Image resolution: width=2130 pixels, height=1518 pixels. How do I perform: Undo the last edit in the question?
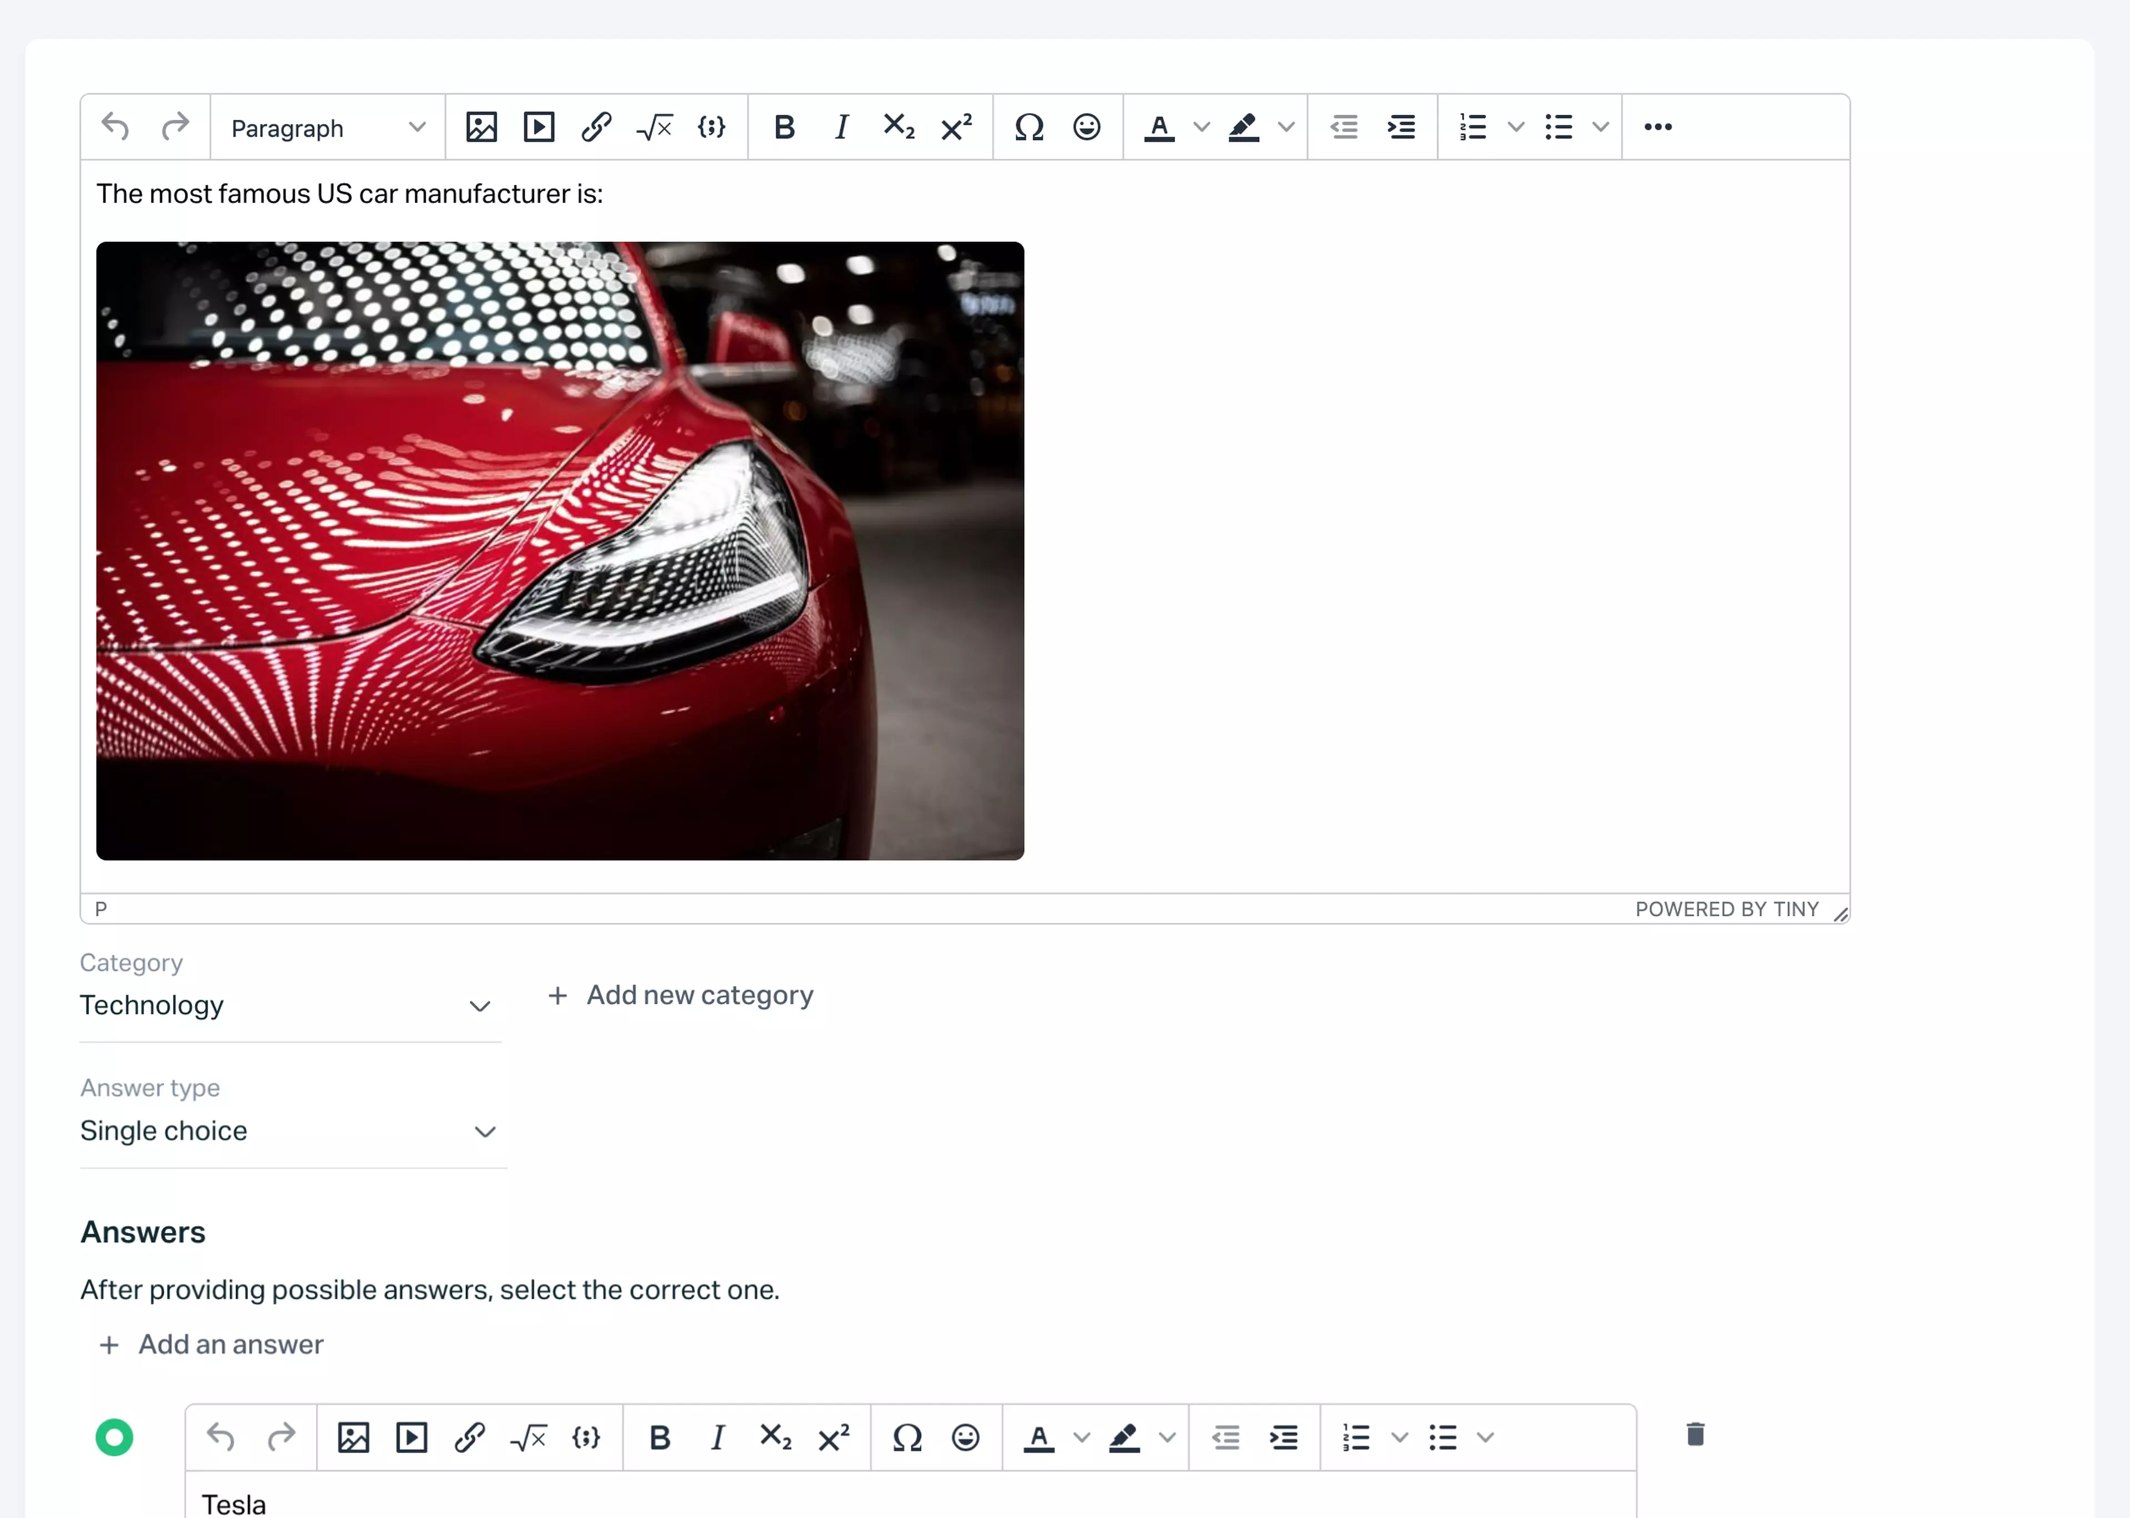(114, 127)
